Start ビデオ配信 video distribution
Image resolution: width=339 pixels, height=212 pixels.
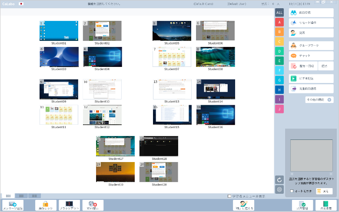[311, 79]
